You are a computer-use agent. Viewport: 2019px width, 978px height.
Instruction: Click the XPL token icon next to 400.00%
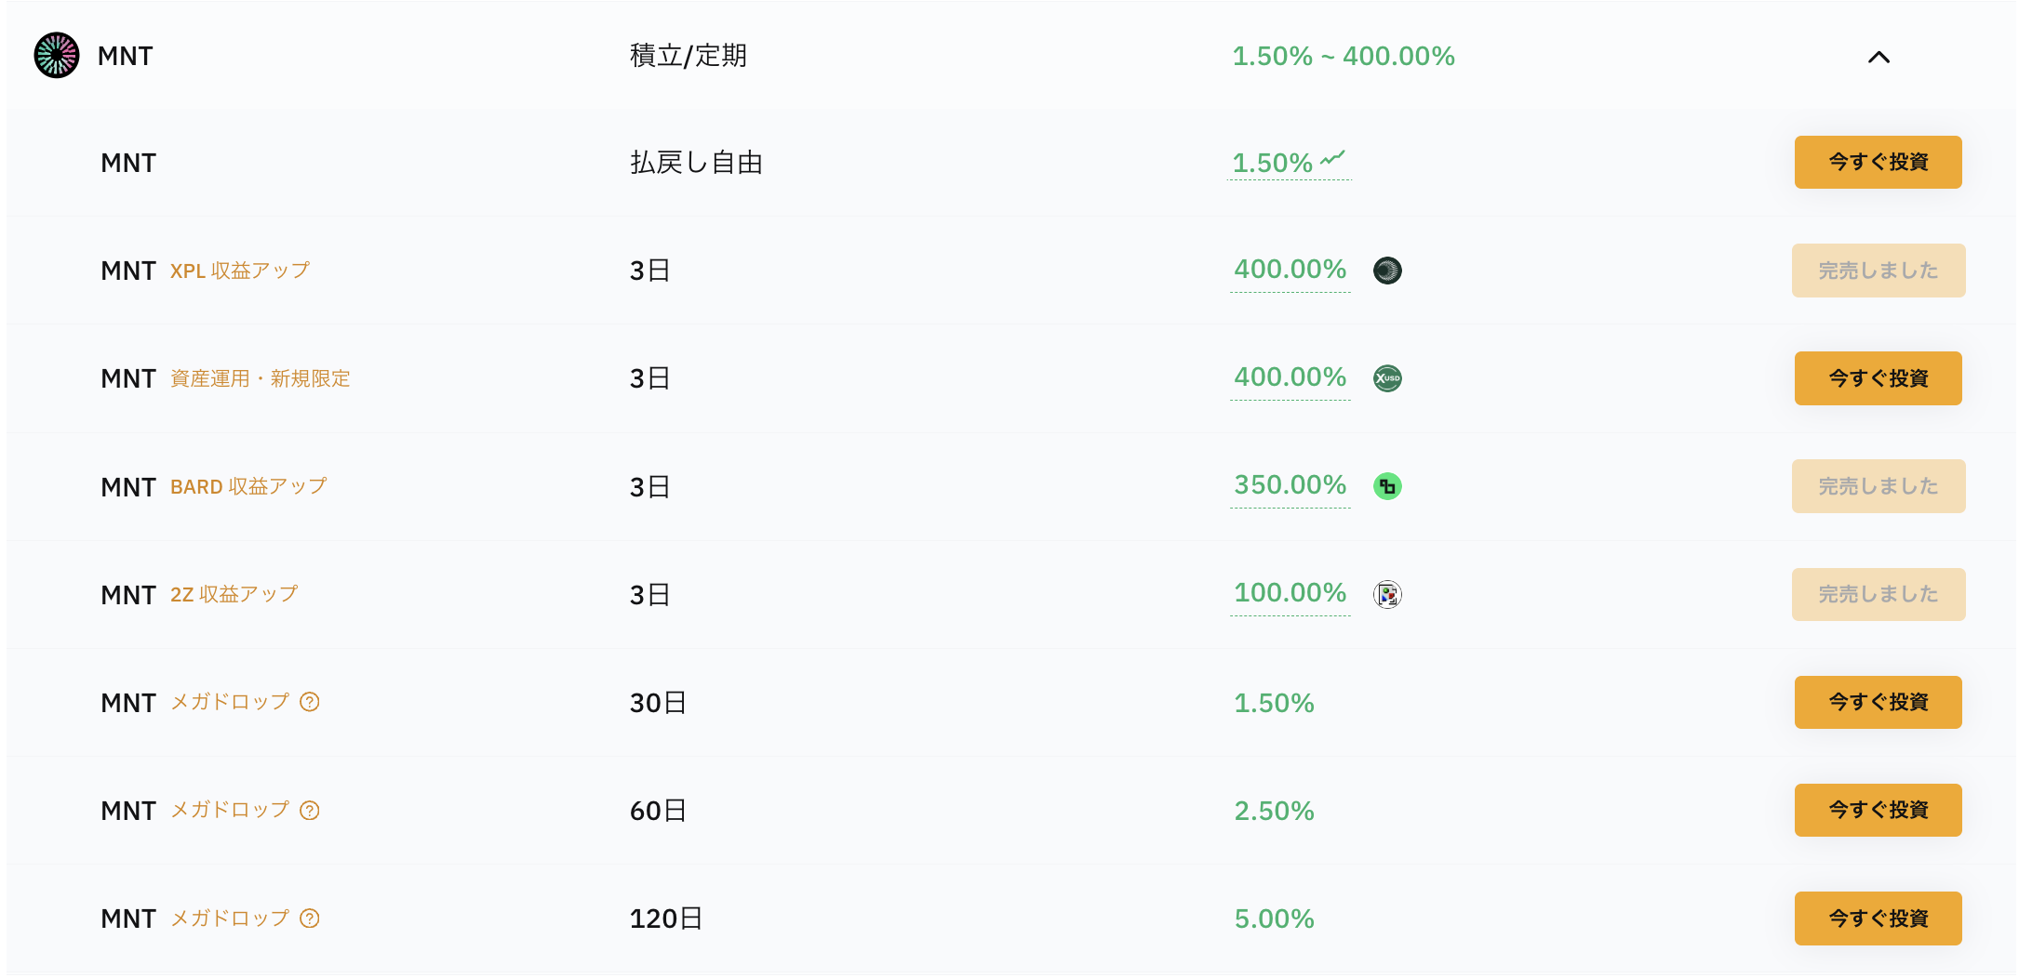1387,271
